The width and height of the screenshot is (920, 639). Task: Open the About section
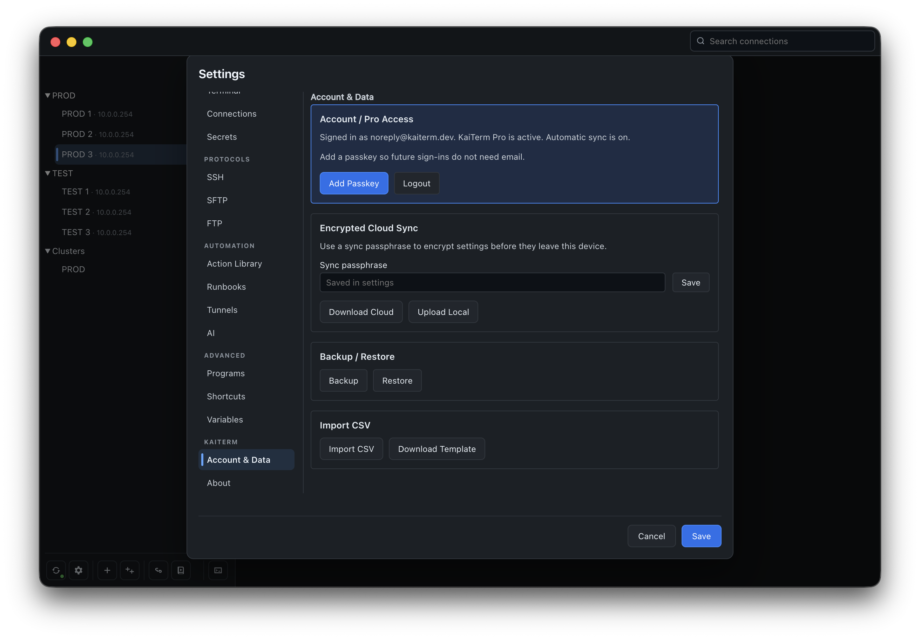246,483
